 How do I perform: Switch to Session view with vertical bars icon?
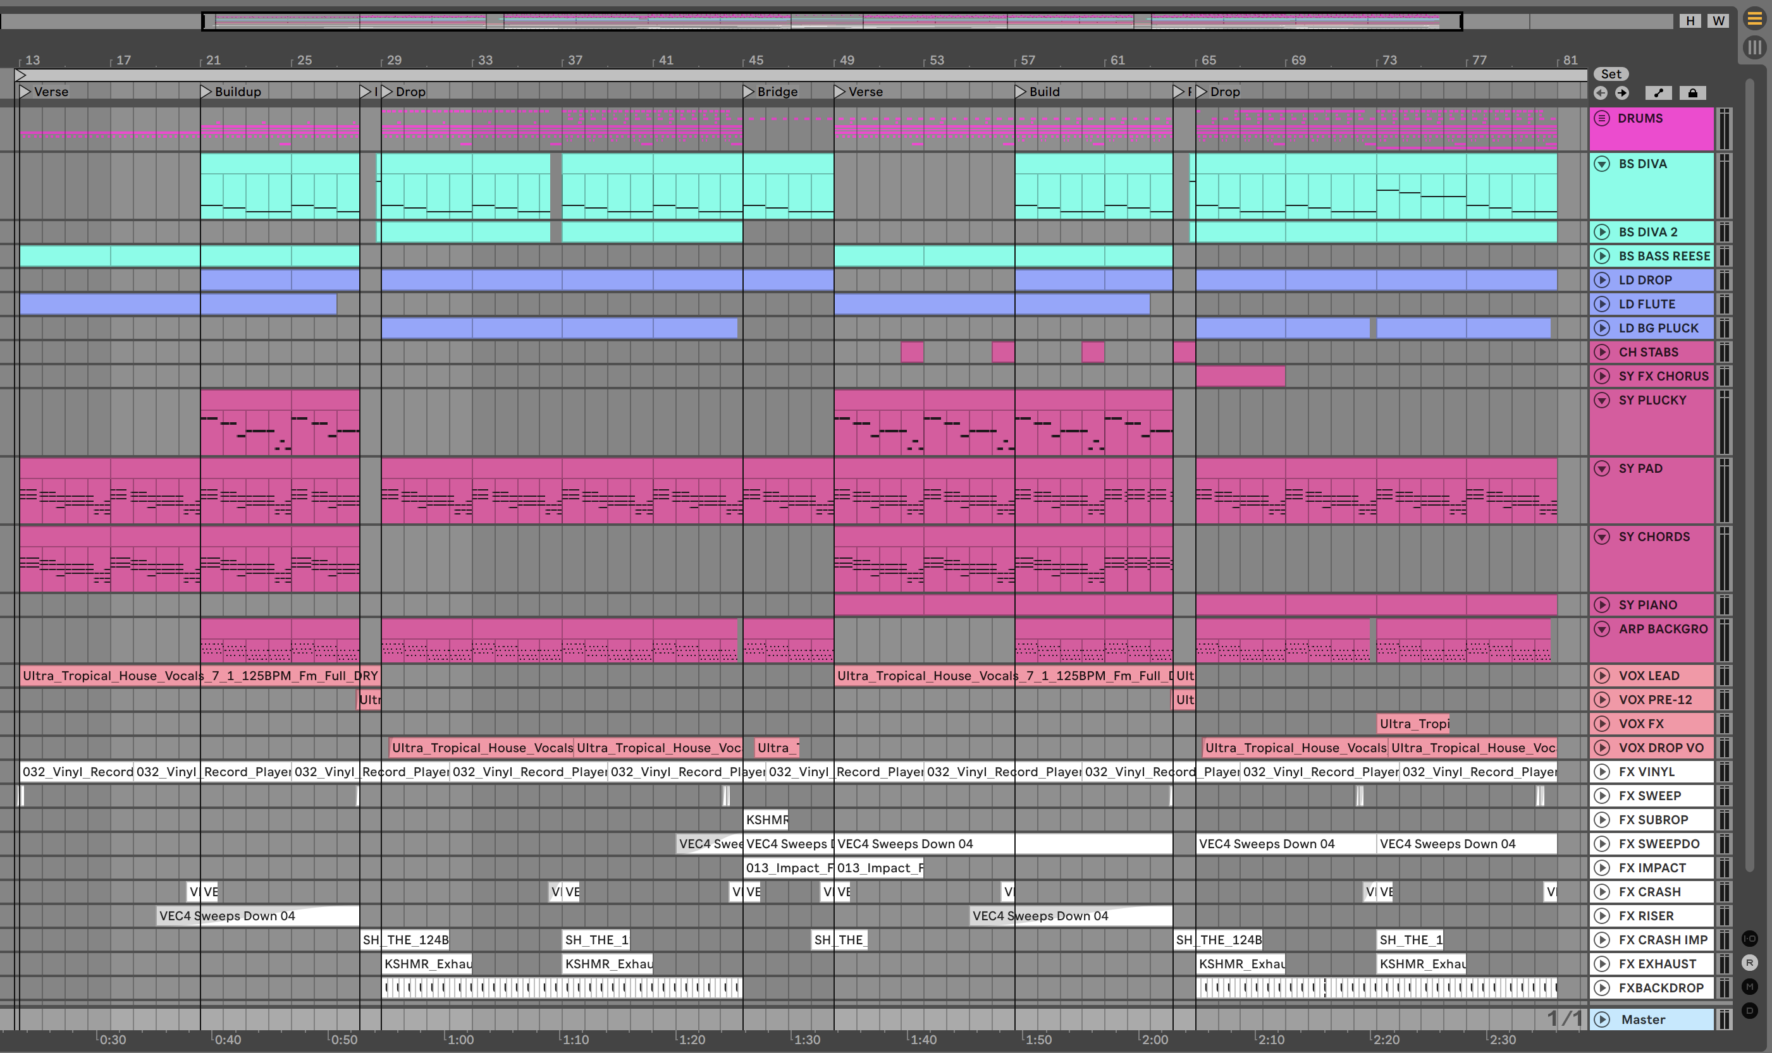(x=1754, y=47)
